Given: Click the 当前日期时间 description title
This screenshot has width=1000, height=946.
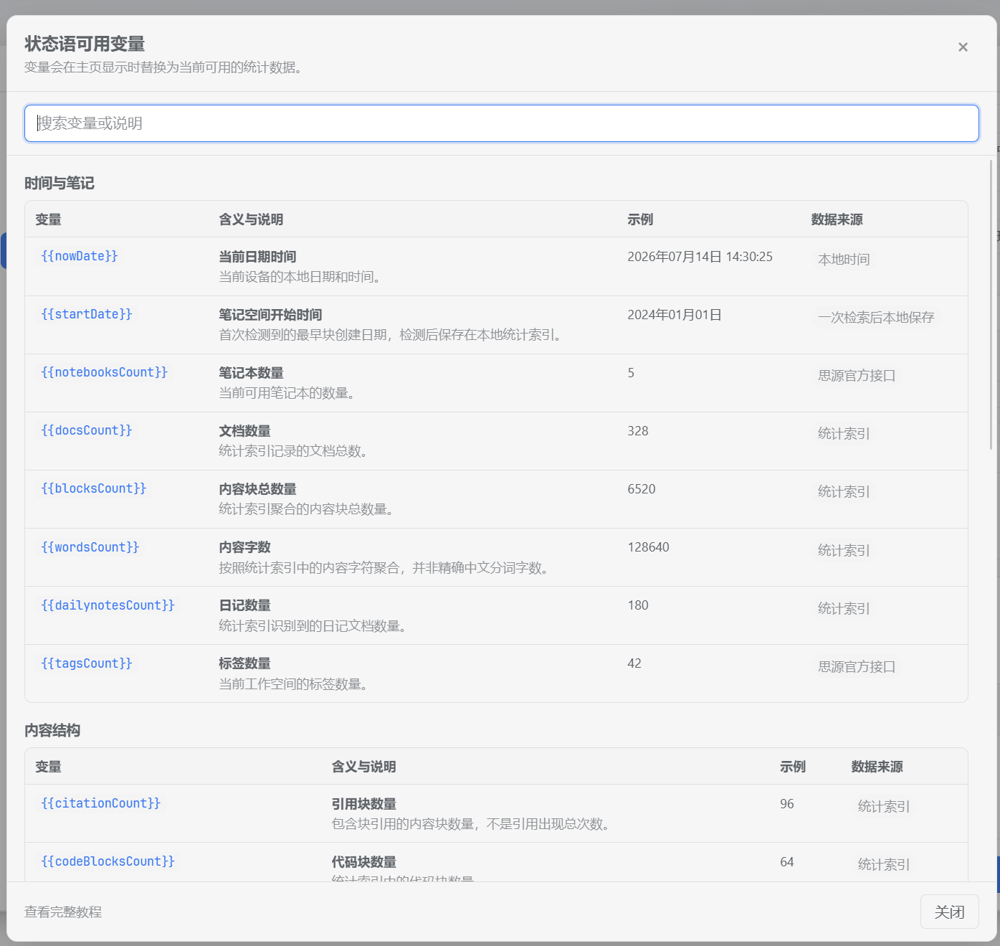Looking at the screenshot, I should tap(257, 257).
